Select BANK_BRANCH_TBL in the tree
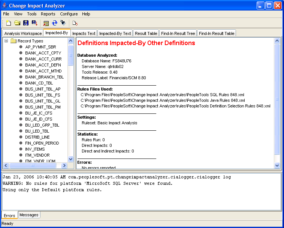The image size is (284, 228). [44, 77]
